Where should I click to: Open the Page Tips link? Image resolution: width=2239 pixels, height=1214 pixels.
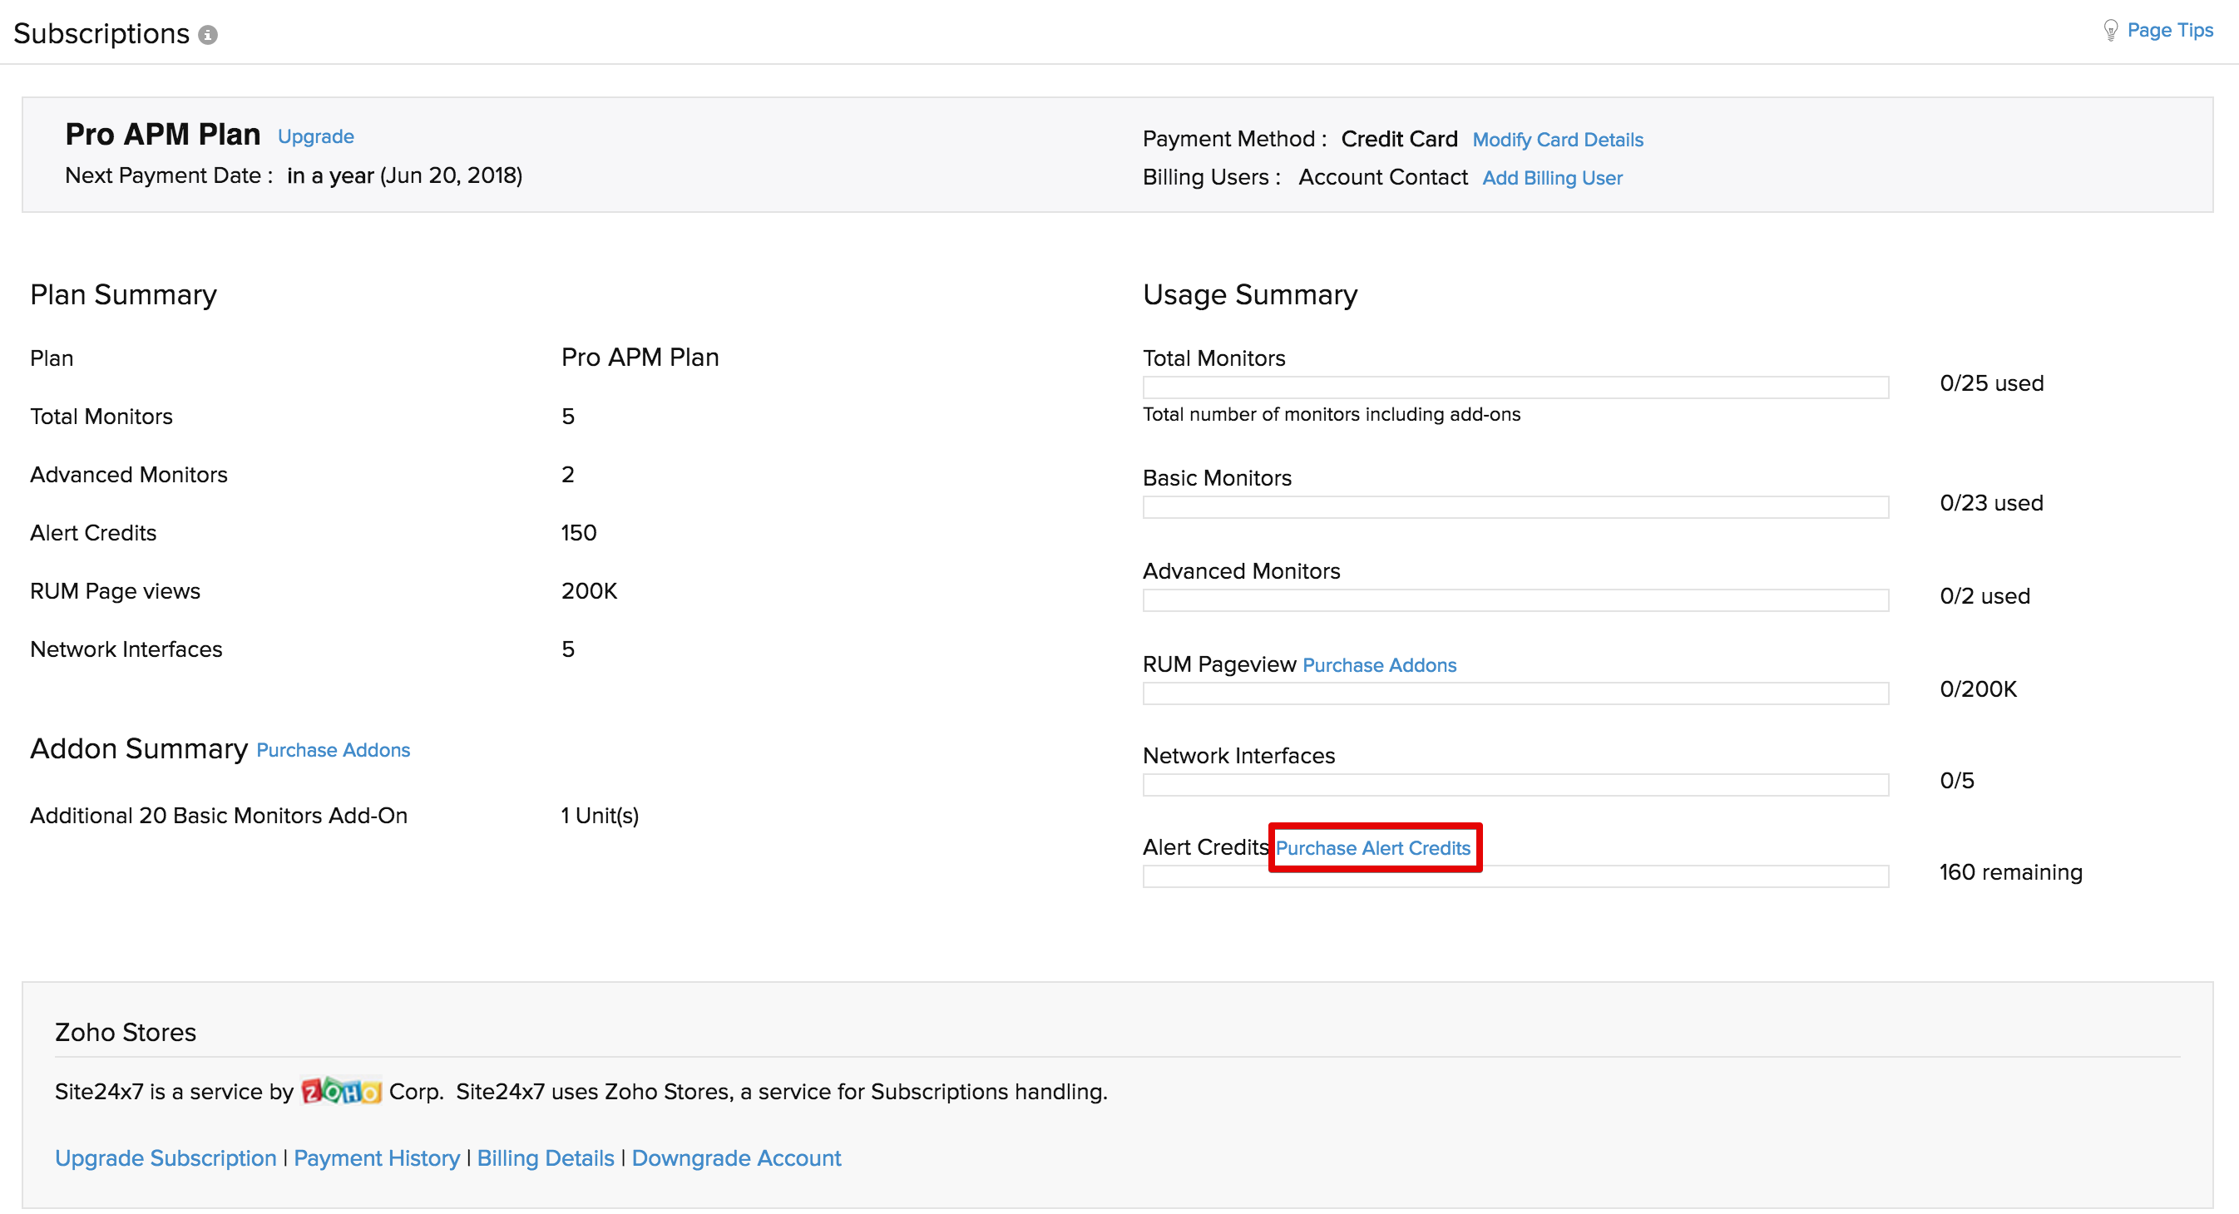(x=2169, y=31)
